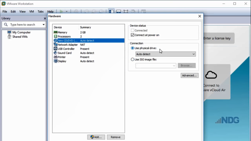Uncheck Connect at power on
Image resolution: width=251 pixels, height=141 pixels.
[x=132, y=35]
